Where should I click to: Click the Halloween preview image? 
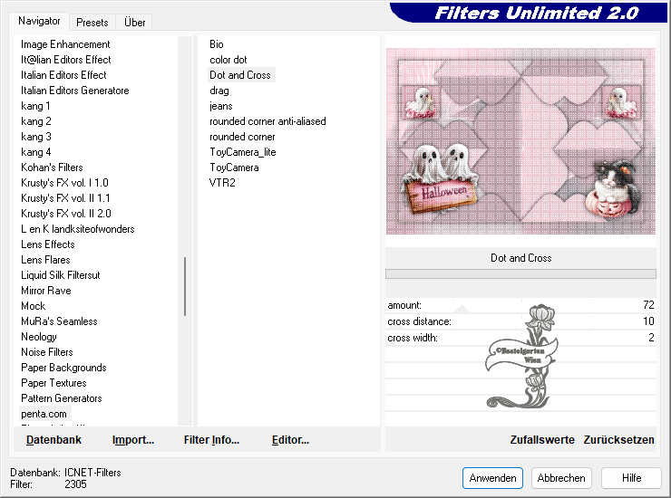click(x=520, y=141)
